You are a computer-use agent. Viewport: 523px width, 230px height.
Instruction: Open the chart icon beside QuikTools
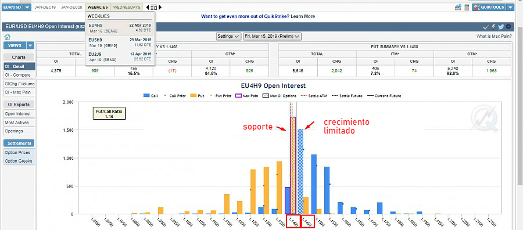[458, 8]
